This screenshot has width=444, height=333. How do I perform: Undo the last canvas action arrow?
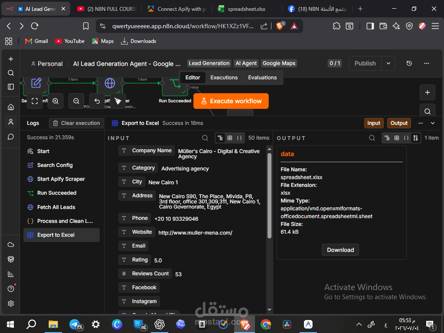coord(97,101)
